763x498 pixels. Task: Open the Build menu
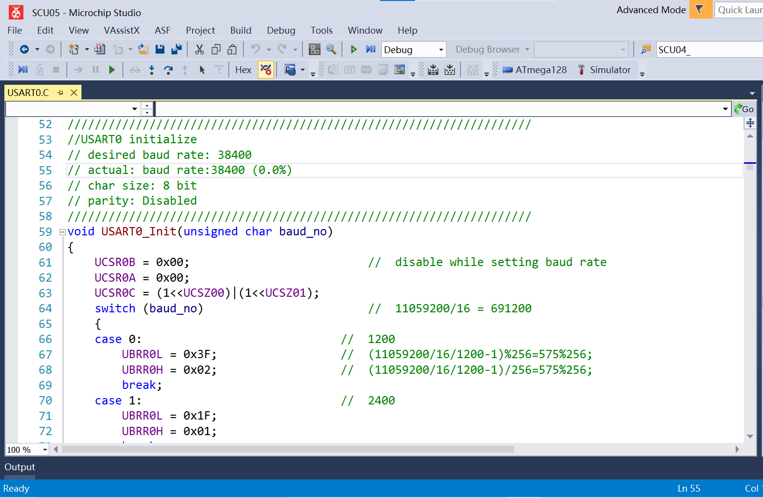point(241,30)
